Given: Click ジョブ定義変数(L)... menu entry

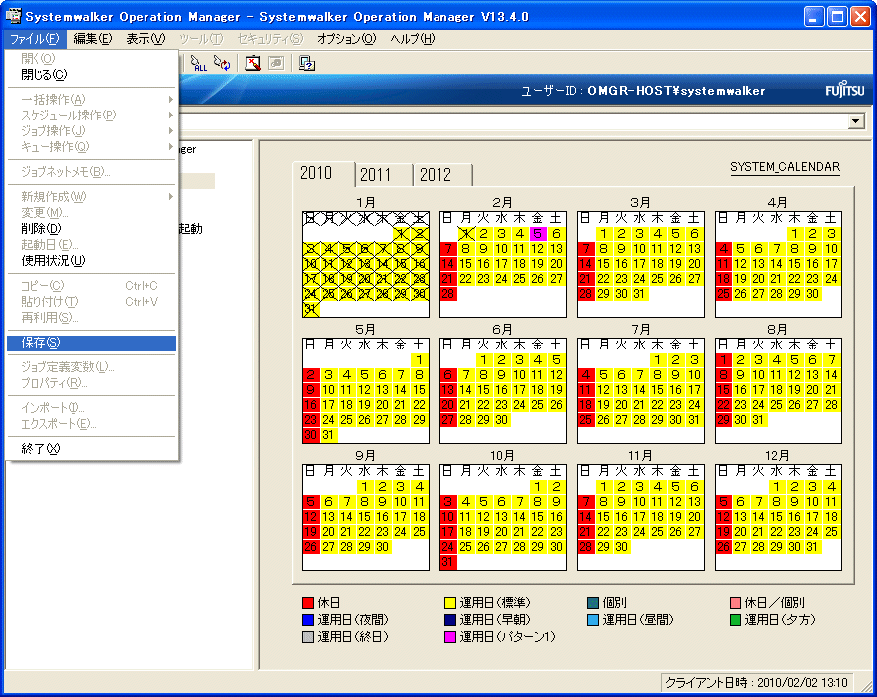Looking at the screenshot, I should (92, 367).
